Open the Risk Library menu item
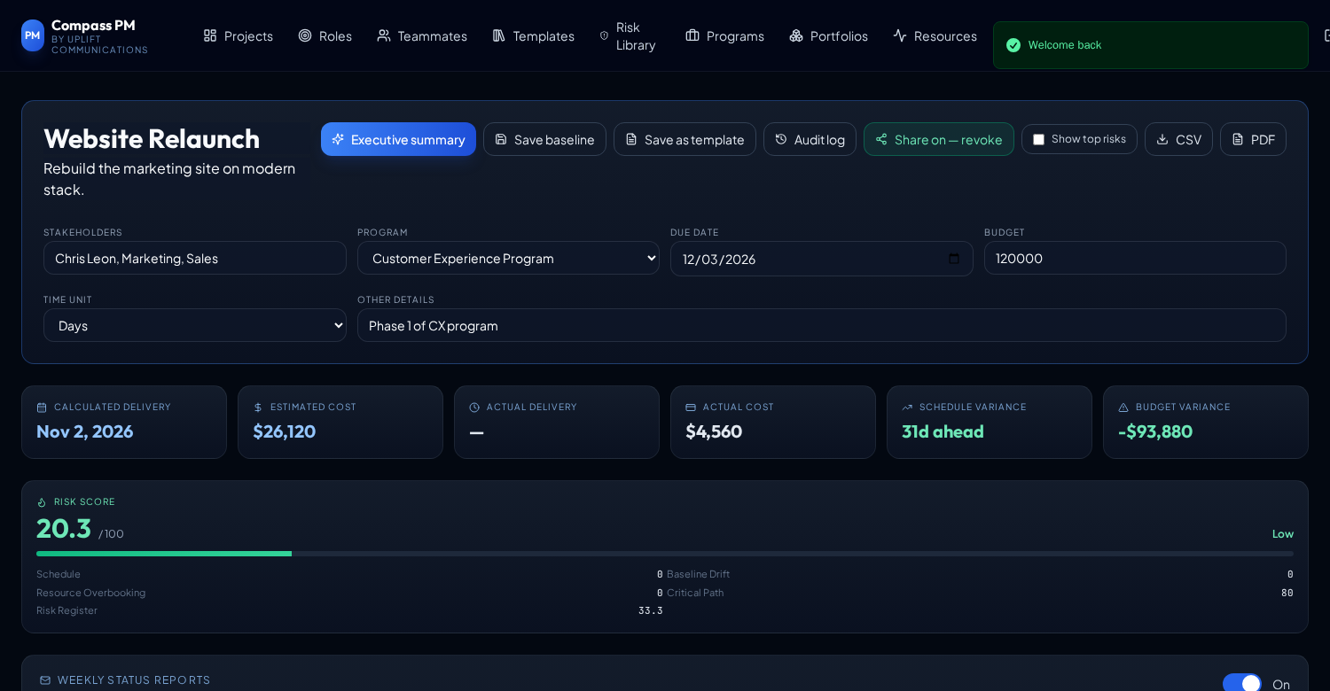Viewport: 1330px width, 691px height. (x=628, y=35)
